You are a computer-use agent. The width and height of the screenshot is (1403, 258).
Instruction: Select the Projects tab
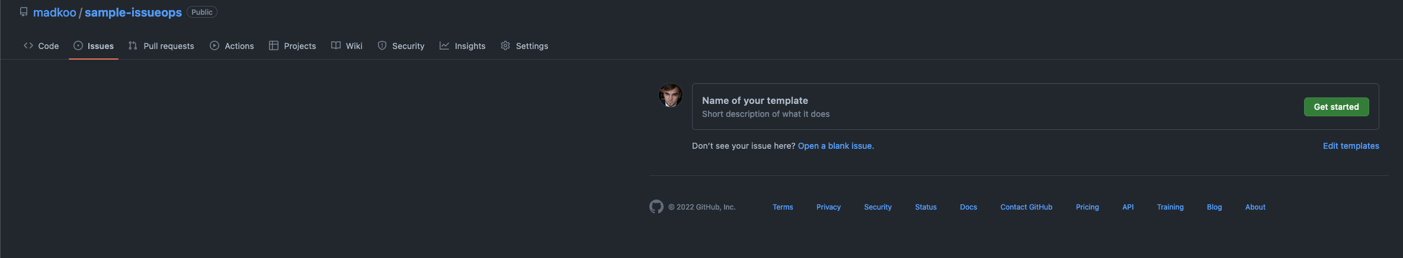tap(293, 46)
